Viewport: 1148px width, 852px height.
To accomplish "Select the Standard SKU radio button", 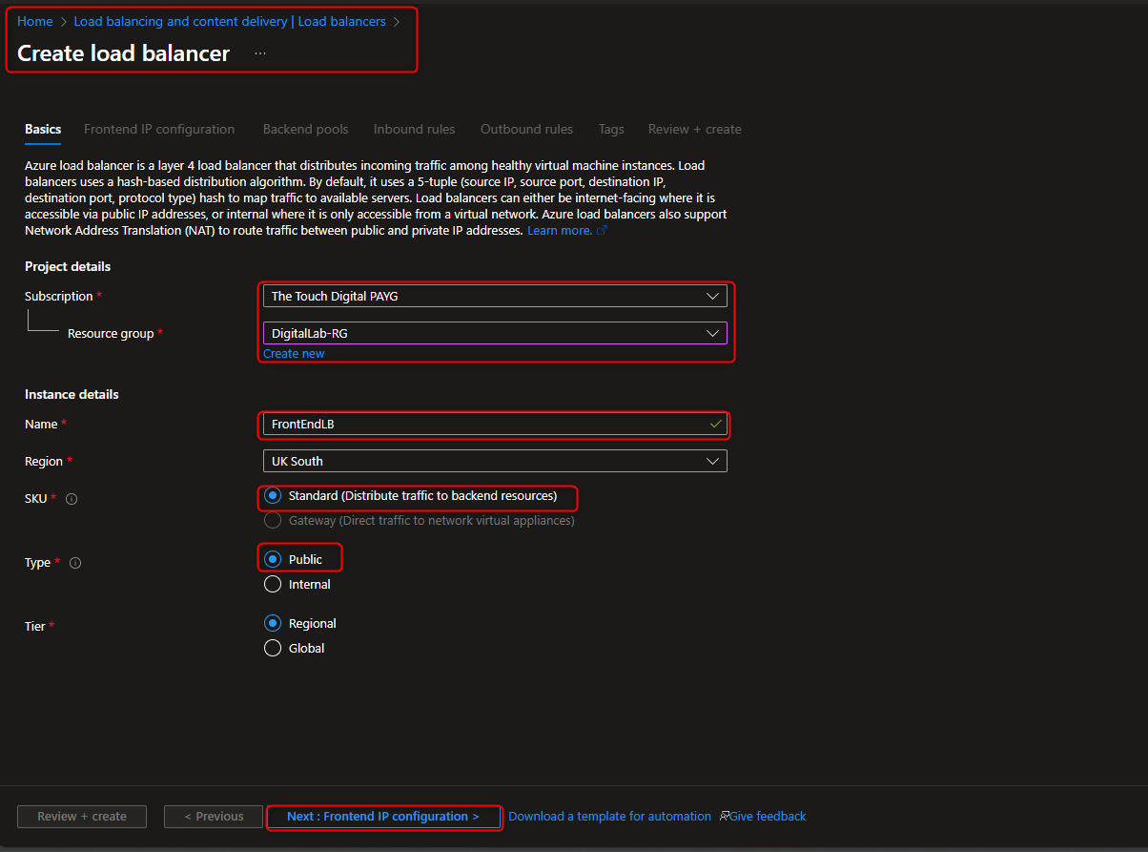I will [x=272, y=497].
